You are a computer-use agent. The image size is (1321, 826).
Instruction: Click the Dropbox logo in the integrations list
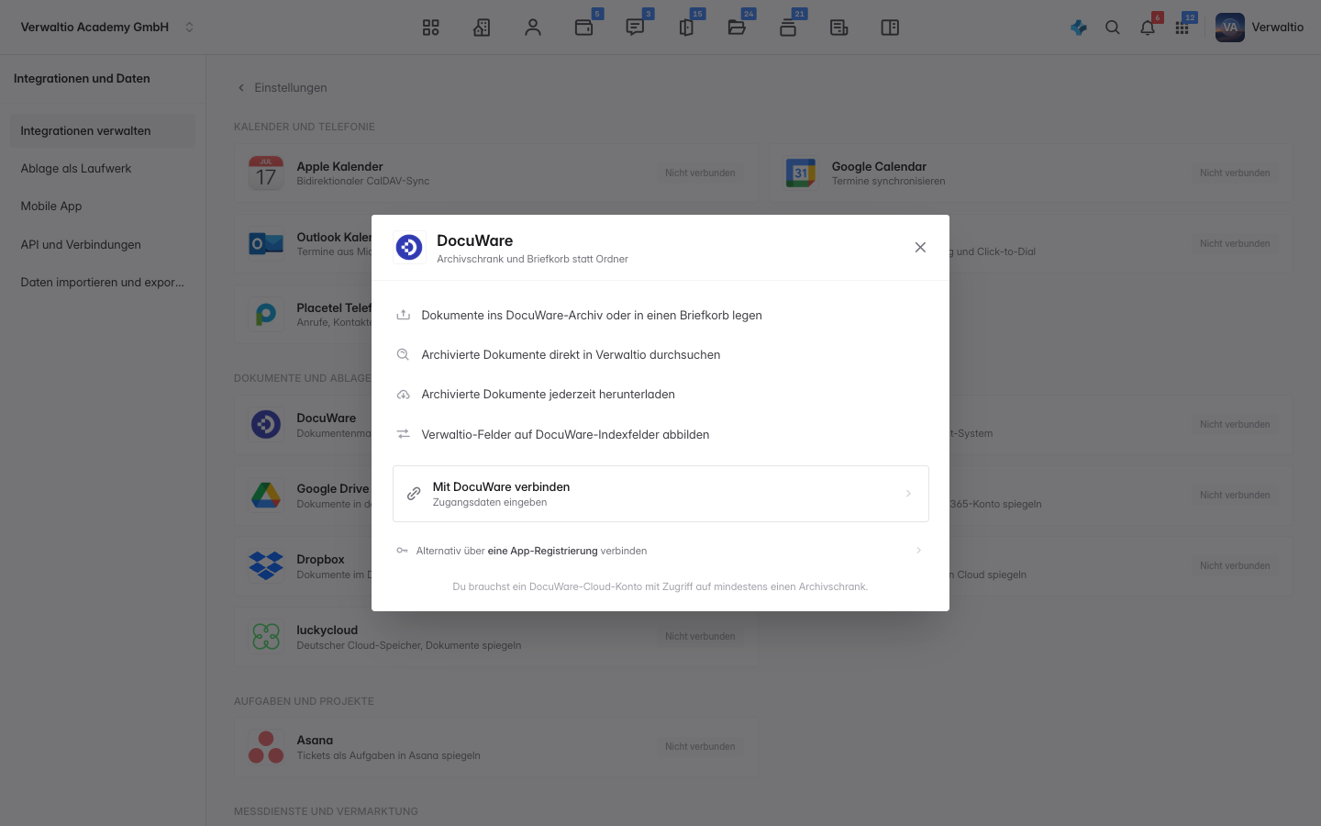point(266,566)
